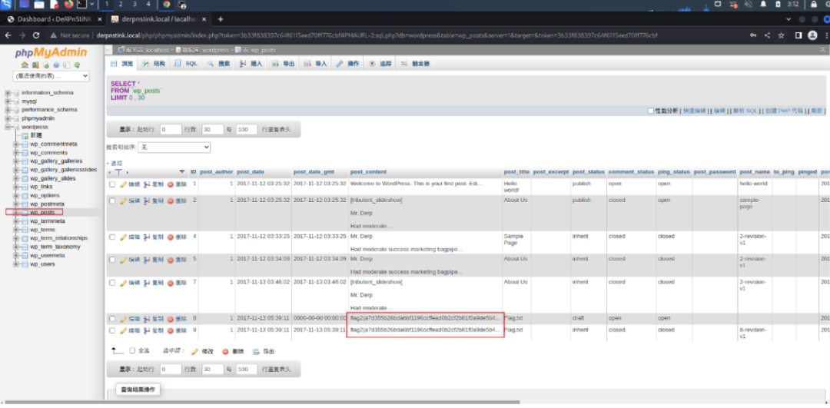Enable the 全选 select-all checkbox
The height and width of the screenshot is (408, 830).
click(132, 350)
